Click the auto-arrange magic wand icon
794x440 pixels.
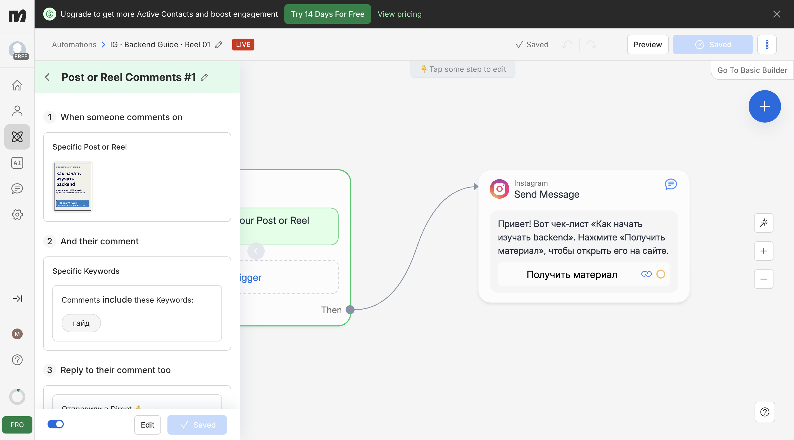coord(763,223)
